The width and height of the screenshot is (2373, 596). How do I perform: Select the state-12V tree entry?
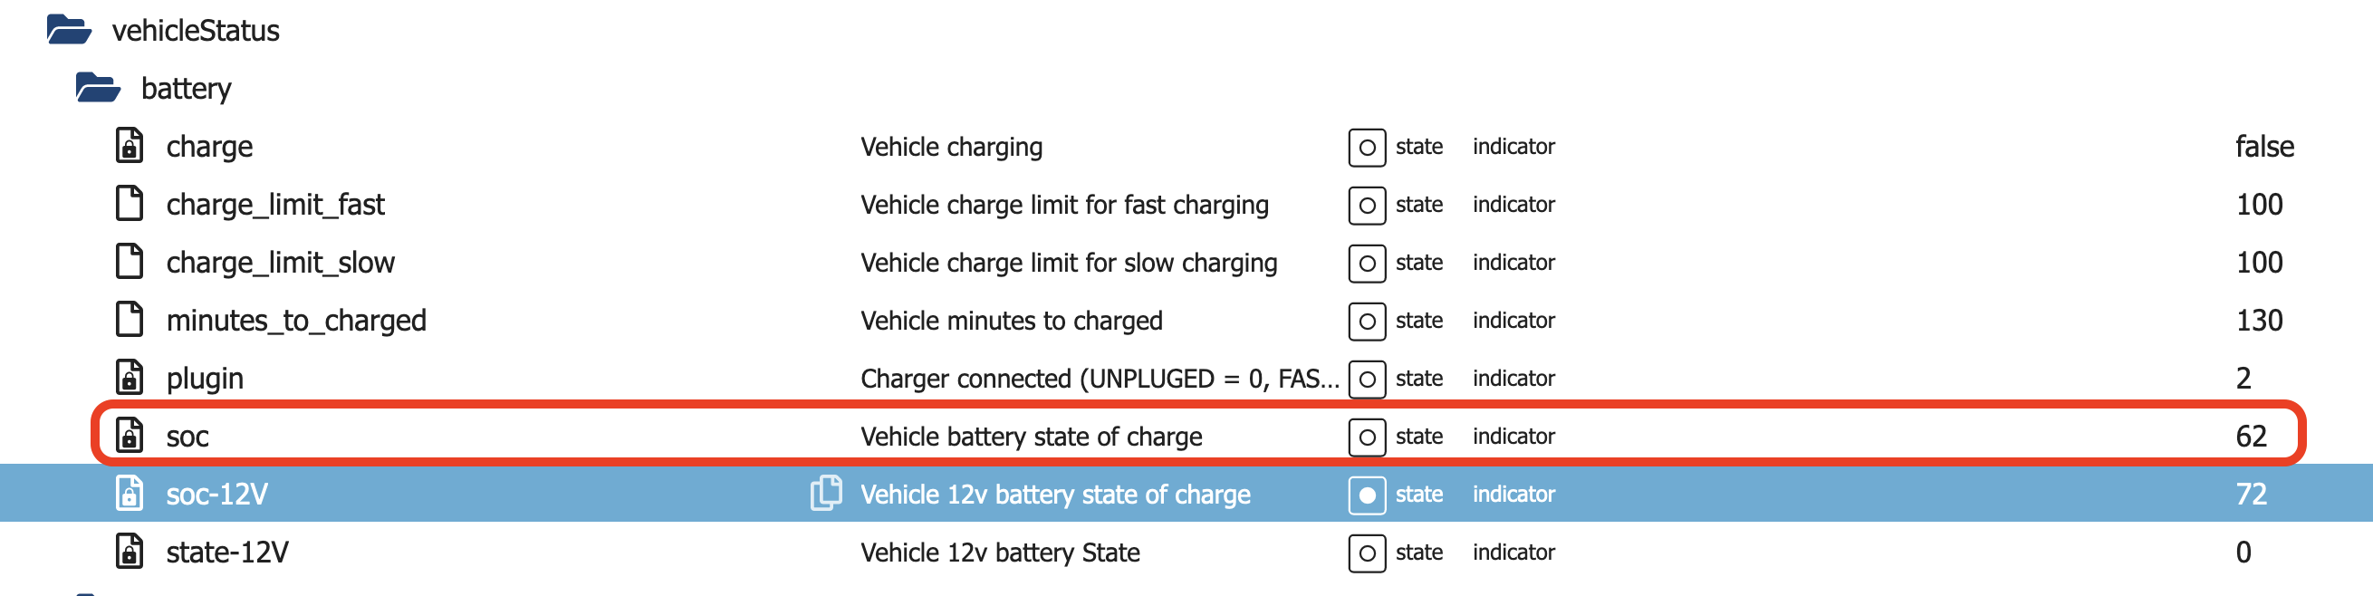(226, 553)
